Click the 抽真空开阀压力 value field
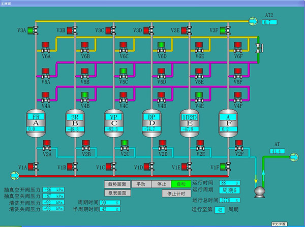The image size is (305, 227). [53, 189]
